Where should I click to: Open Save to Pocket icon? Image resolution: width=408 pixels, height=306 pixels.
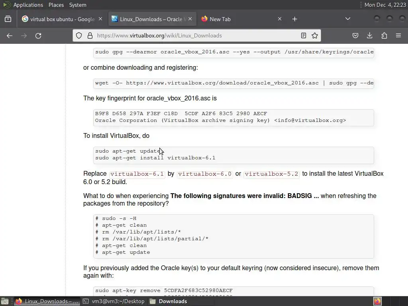(x=355, y=35)
